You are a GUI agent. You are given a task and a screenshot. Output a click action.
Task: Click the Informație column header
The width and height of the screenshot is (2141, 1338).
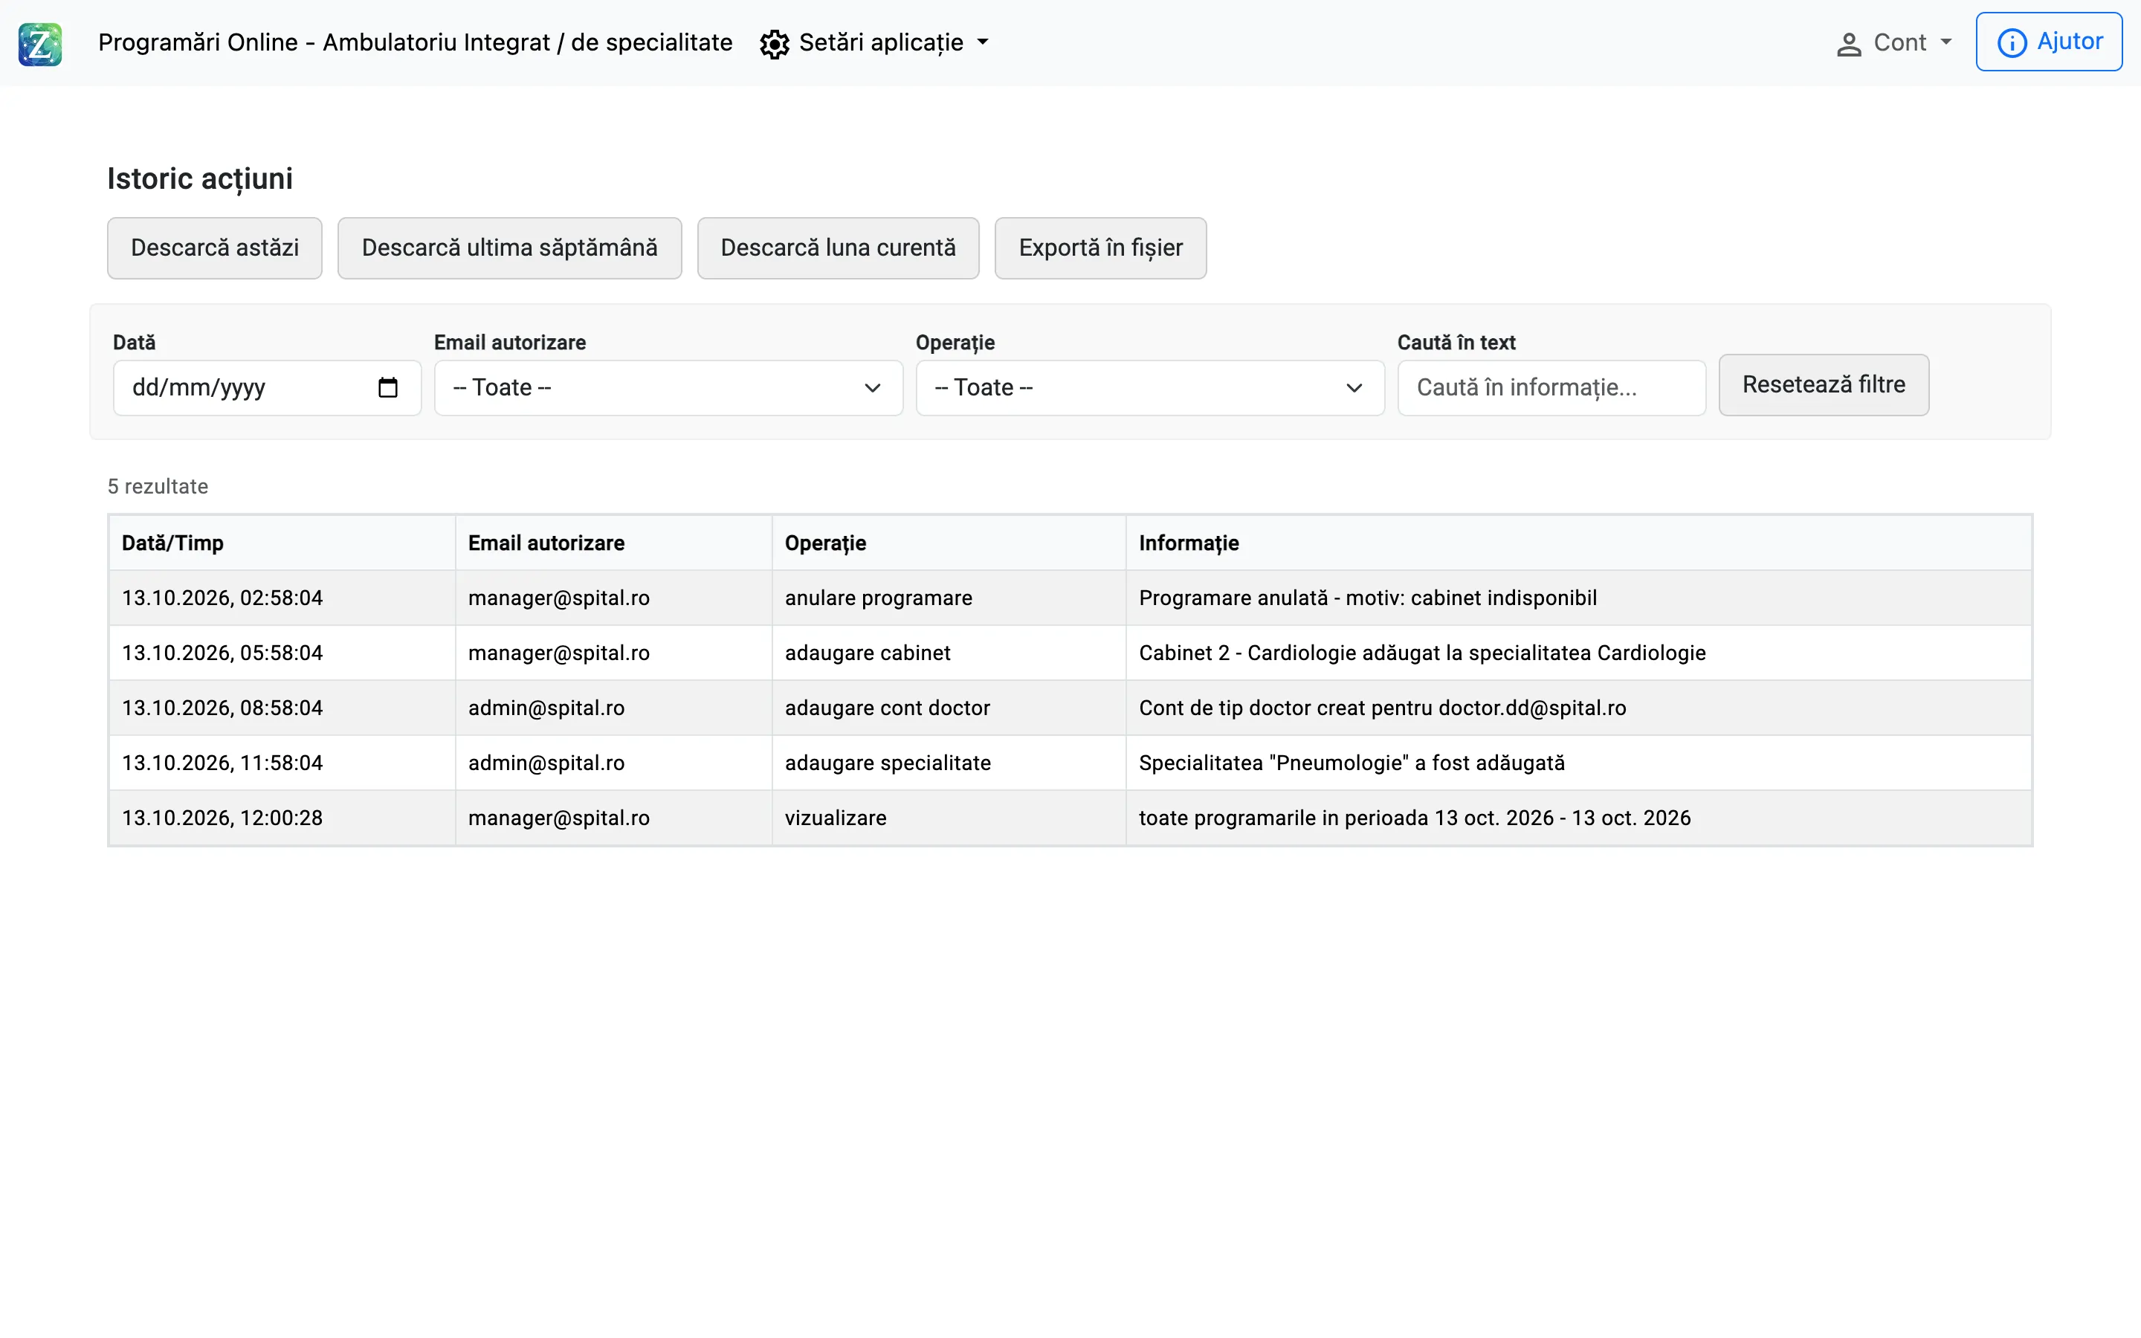point(1578,543)
